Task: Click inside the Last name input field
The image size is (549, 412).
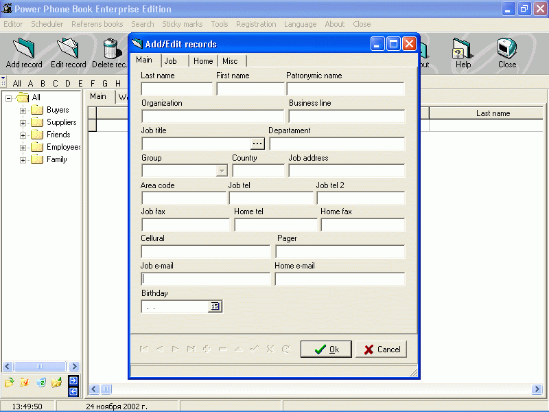Action: tap(175, 88)
